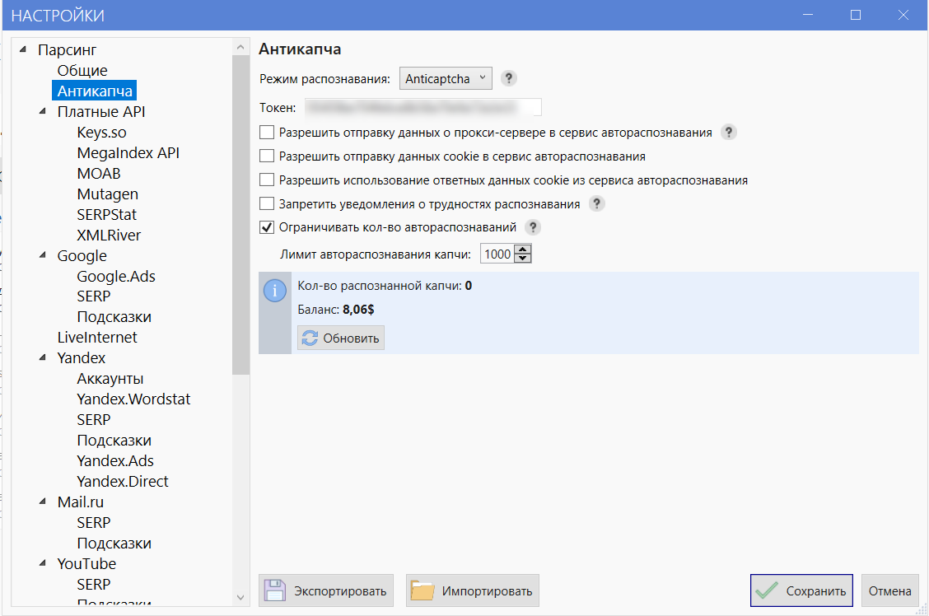
Task: Open Аккаунты under Yandex
Action: click(110, 379)
